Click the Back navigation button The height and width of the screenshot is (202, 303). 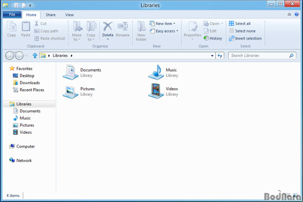click(9, 56)
